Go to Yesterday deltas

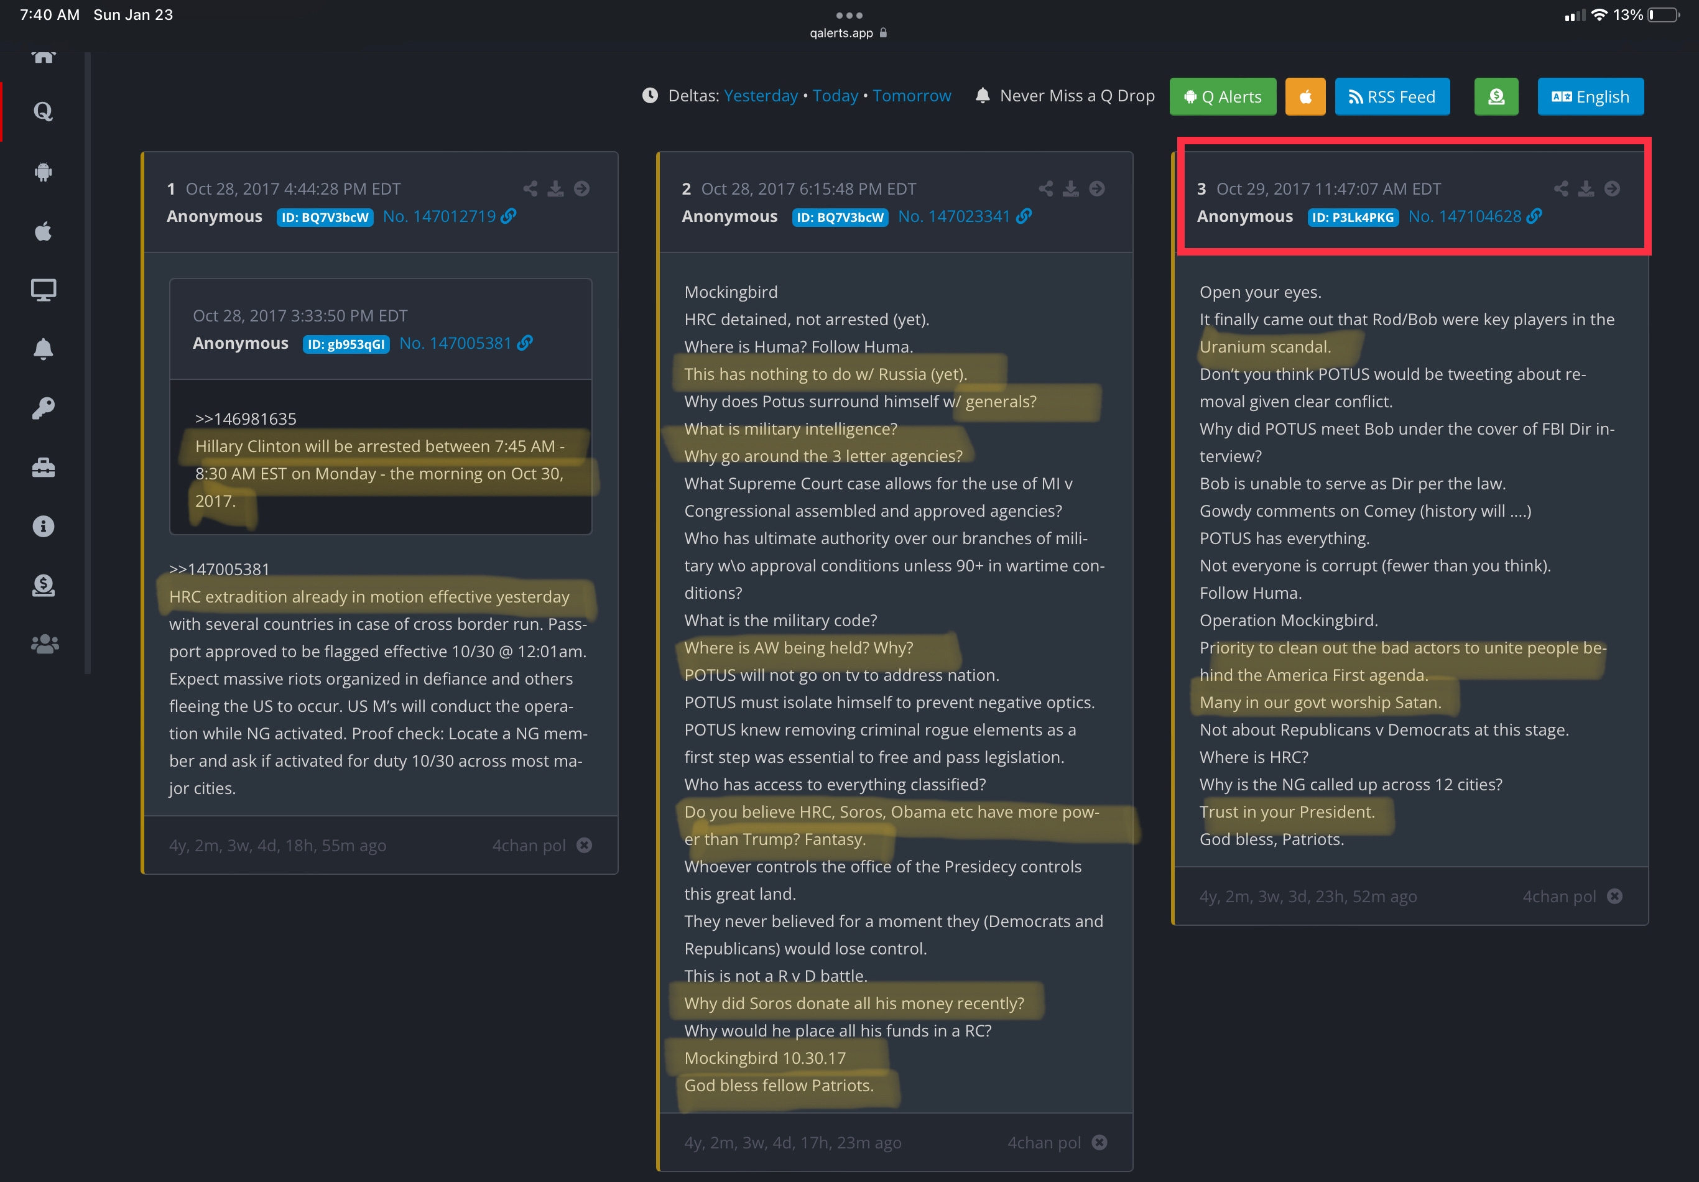coord(761,95)
